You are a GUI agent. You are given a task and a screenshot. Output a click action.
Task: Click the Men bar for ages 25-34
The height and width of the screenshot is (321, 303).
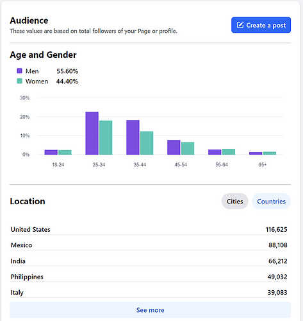click(92, 133)
